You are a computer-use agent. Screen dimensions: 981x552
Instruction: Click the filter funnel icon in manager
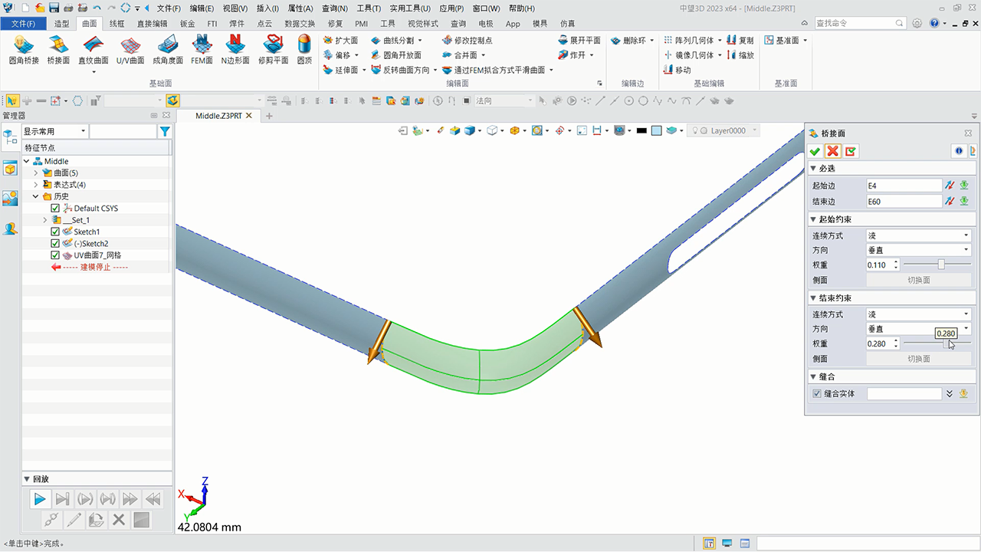click(164, 132)
